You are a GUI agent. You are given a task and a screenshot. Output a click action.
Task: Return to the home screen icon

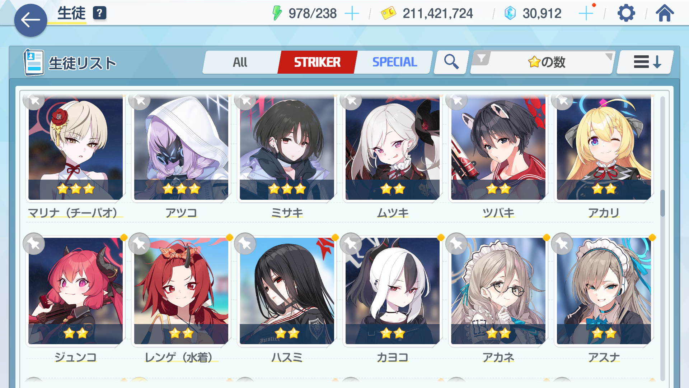coord(665,13)
